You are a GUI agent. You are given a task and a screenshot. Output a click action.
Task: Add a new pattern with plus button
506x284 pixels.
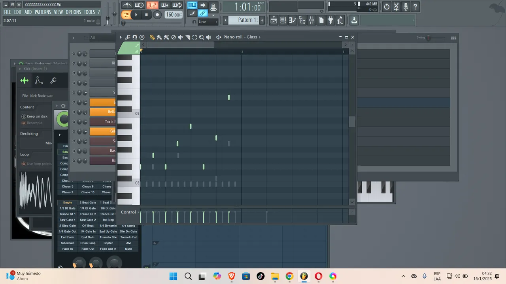pyautogui.click(x=262, y=20)
